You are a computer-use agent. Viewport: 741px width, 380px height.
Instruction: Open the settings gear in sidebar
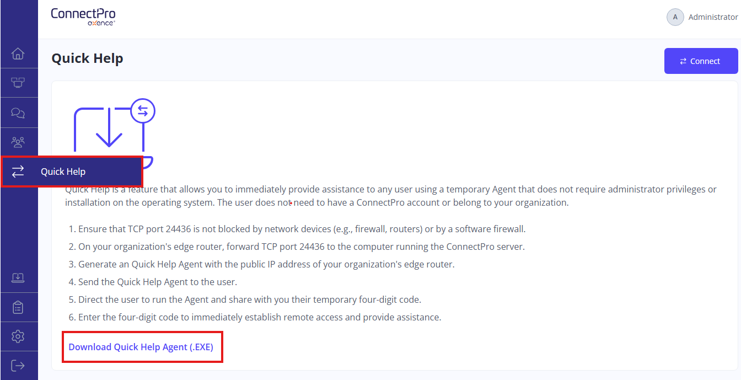pos(18,336)
